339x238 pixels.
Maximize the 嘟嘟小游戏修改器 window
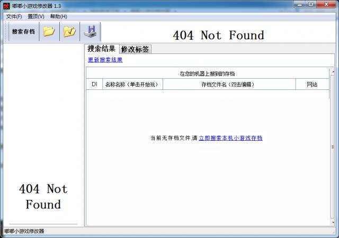pyautogui.click(x=311, y=4)
